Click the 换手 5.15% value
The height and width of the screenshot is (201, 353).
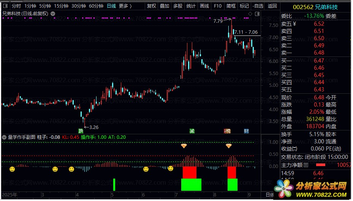point(317,134)
